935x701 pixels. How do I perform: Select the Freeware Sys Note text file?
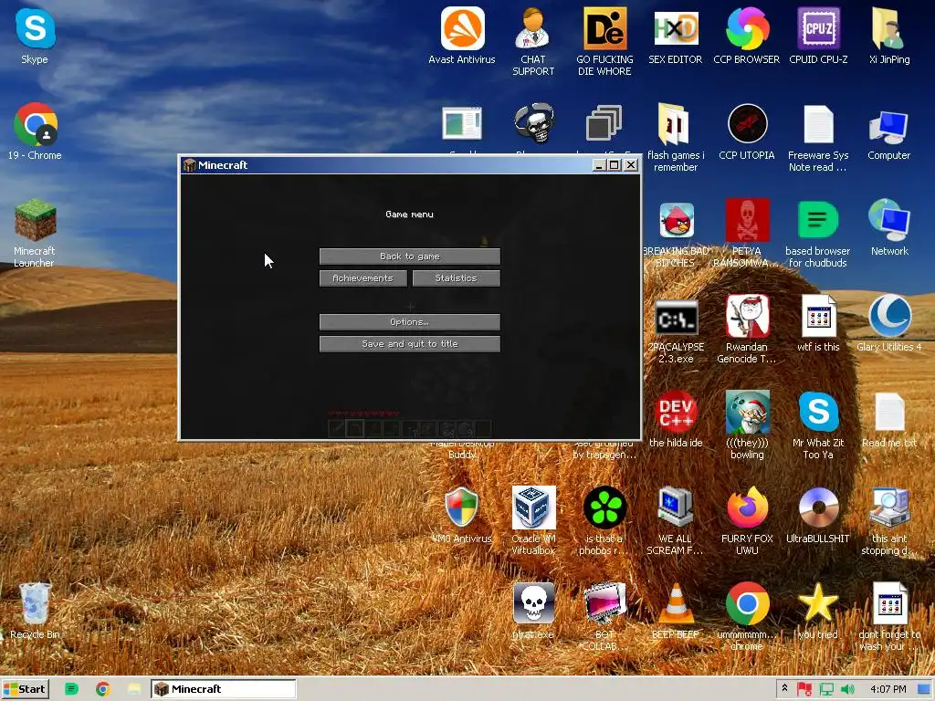818,139
